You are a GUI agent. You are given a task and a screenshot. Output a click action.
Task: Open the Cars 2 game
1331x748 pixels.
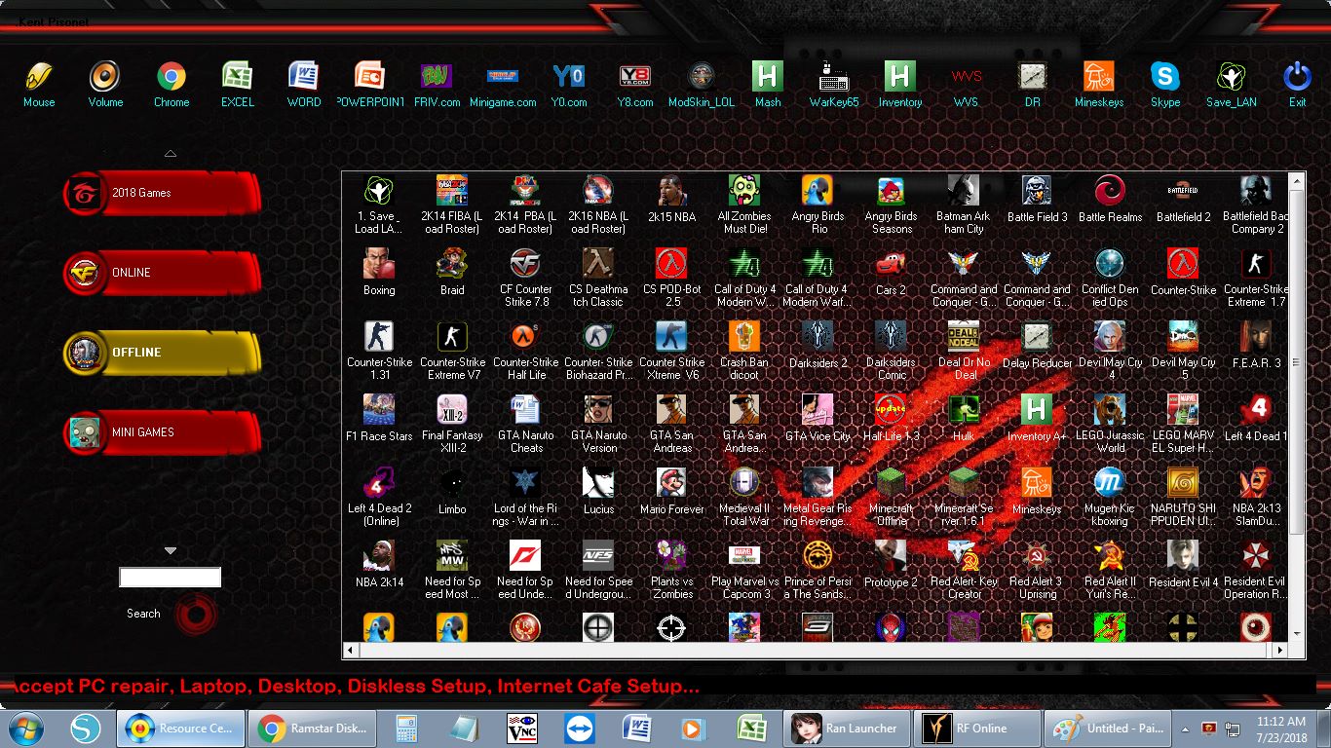tap(891, 272)
